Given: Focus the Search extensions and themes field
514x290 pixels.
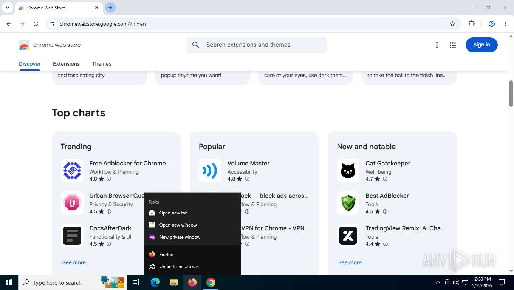Looking at the screenshot, I should (257, 45).
